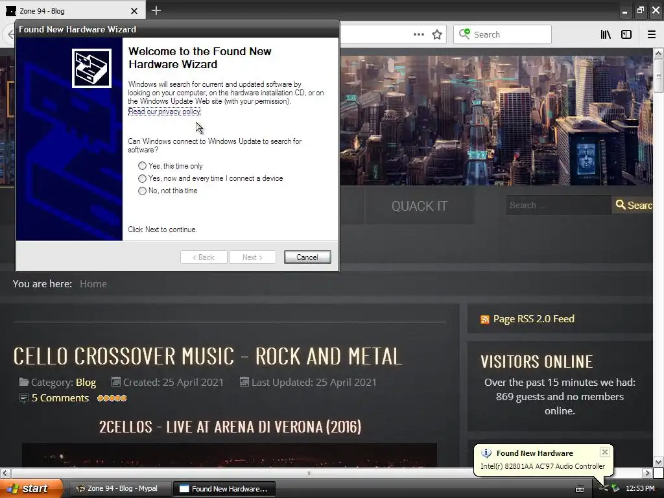Open the Page RSS 2.0 Feed link
This screenshot has width=664, height=498.
click(534, 319)
